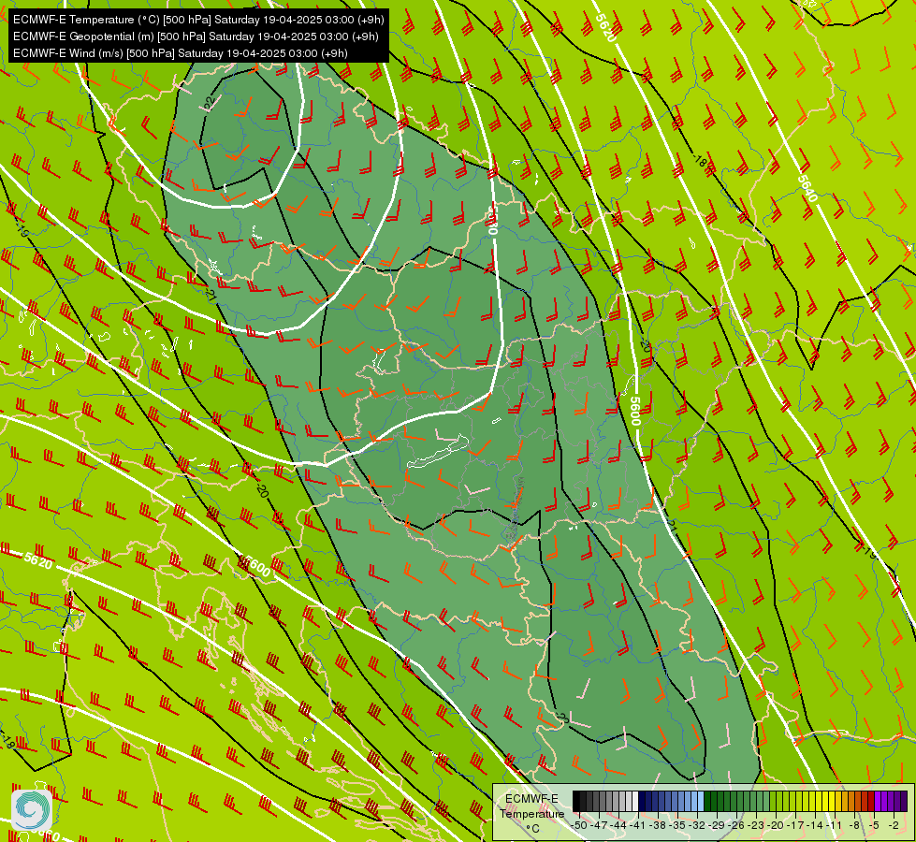The image size is (916, 842).
Task: Click the ECMWF-E Wind header line
Action: click(181, 53)
